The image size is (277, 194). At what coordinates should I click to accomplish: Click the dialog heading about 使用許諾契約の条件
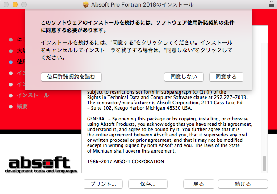point(138,26)
